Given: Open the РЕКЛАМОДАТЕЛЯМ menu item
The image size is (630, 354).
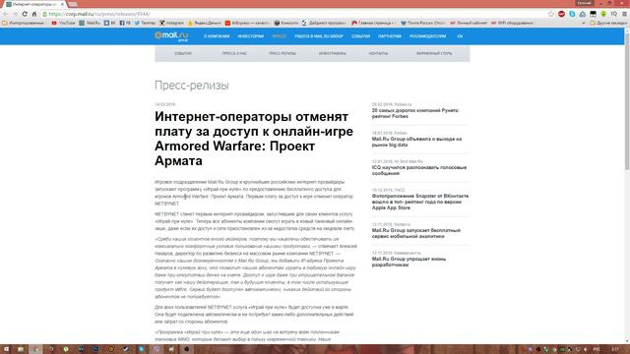Looking at the screenshot, I should (x=427, y=36).
